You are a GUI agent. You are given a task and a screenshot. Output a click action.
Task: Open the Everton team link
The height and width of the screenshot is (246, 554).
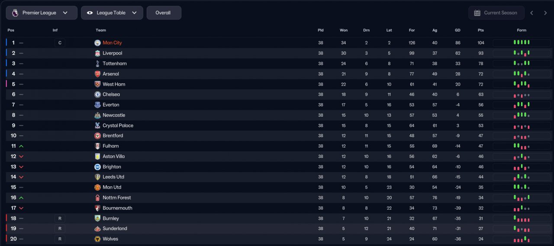coord(111,105)
